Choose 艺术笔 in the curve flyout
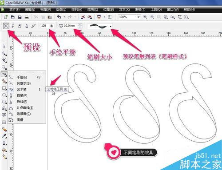The image size is (222, 170). coord(27,89)
